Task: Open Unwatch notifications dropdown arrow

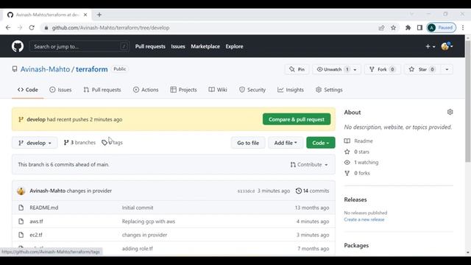Action: pos(355,69)
